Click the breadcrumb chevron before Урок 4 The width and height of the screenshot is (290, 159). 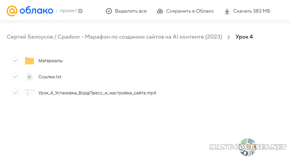[x=229, y=37]
